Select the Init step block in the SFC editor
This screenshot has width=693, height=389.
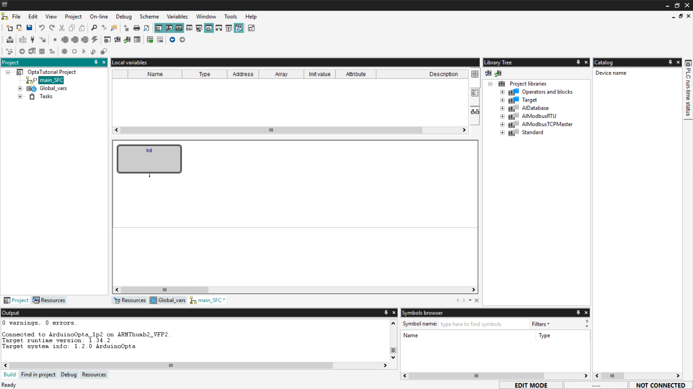tap(149, 159)
